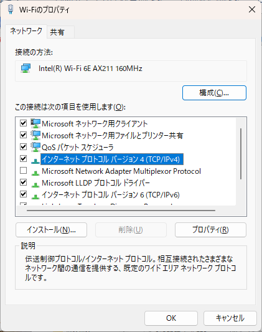262x332 pixels.
Task: Toggle the Microsoft LLDP プロトコル ドライバー checkbox
Action: (23, 183)
